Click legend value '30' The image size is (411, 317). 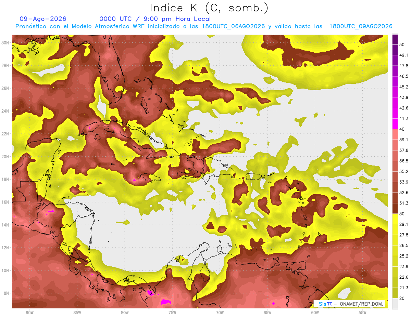402,214
